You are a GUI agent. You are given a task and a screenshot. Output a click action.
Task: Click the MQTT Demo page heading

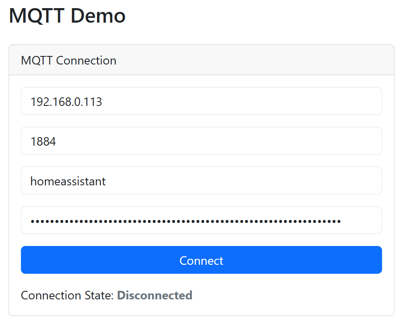67,16
